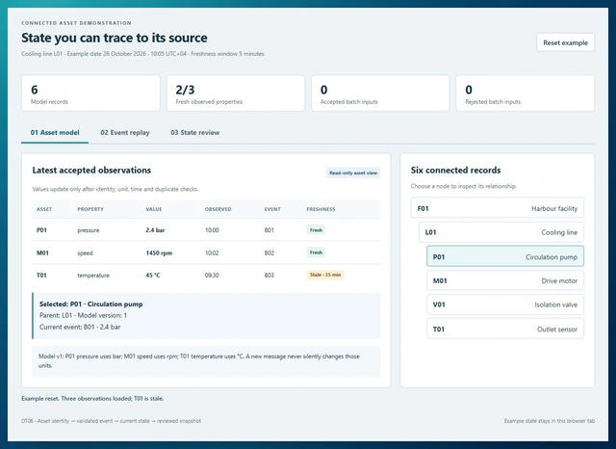The width and height of the screenshot is (616, 449).
Task: Select the P01 Circulation pump node
Action: tap(505, 256)
